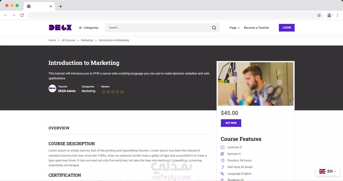
Task: Click the Quizzes 0 text
Action: (234, 154)
